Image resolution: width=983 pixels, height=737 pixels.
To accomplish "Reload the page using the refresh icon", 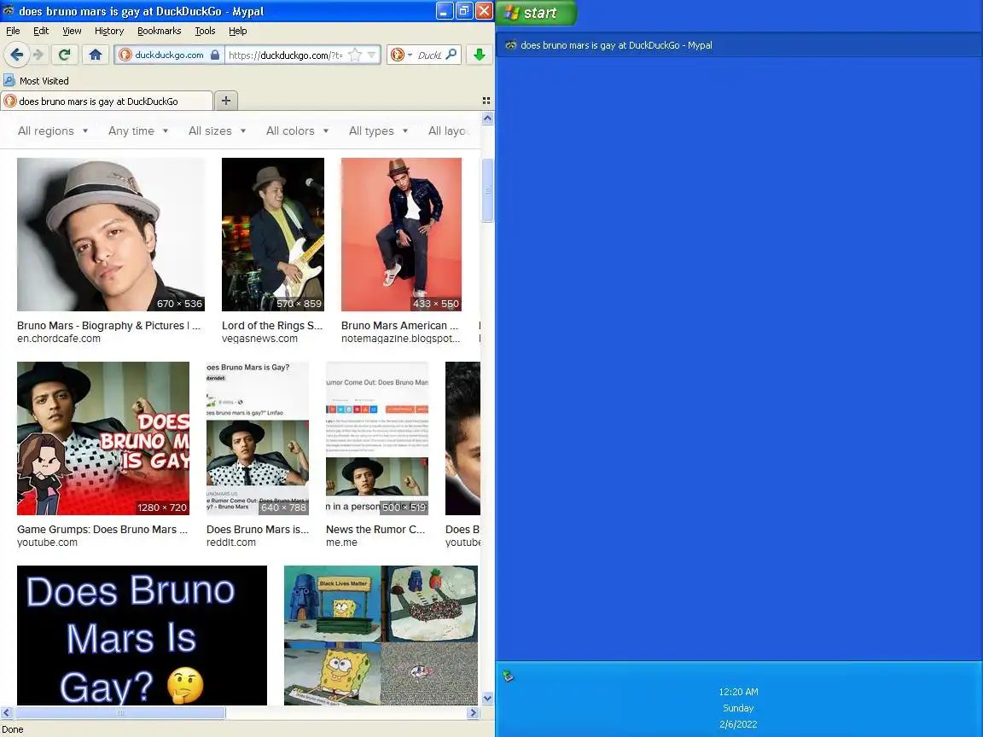I will [x=64, y=55].
